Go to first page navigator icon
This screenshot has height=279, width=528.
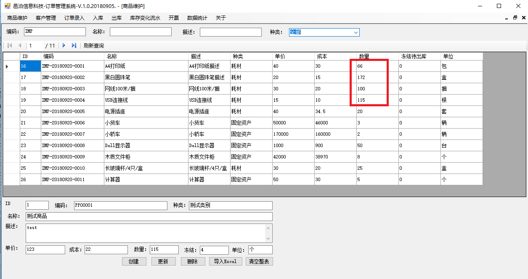point(10,45)
